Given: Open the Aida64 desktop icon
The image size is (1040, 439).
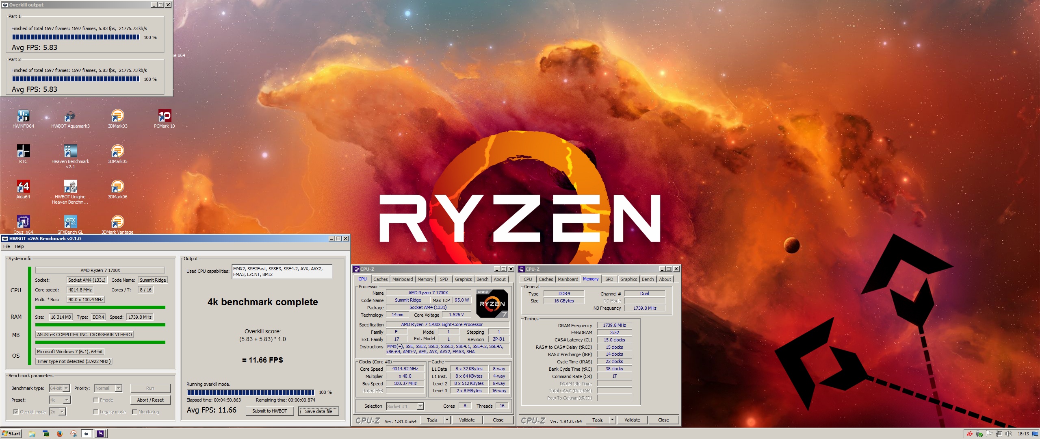Looking at the screenshot, I should 23,189.
